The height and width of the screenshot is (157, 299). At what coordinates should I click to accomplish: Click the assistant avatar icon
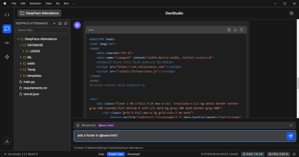[x=77, y=25]
